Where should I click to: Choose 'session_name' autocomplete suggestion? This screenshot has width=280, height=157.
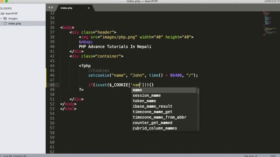(x=164, y=96)
